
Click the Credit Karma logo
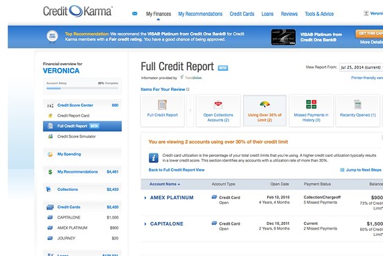78,11
